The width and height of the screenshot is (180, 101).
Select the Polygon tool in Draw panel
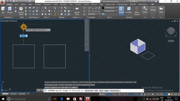point(42,14)
